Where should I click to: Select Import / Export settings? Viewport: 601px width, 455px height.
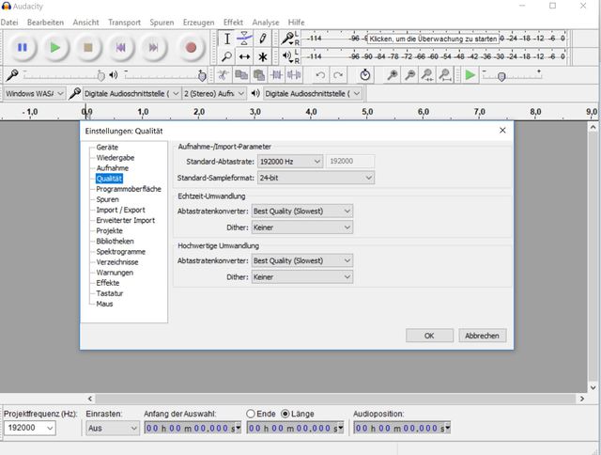coord(121,210)
